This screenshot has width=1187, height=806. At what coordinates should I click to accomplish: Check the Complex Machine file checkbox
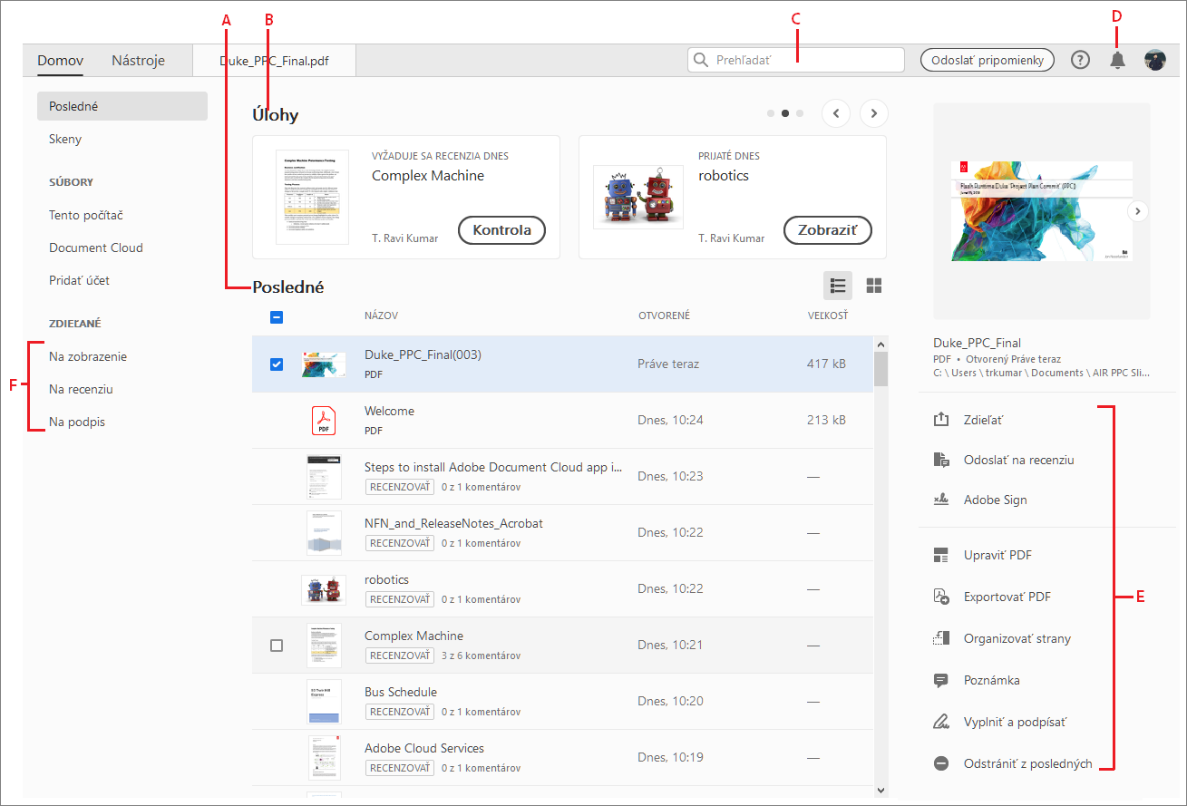coord(277,646)
